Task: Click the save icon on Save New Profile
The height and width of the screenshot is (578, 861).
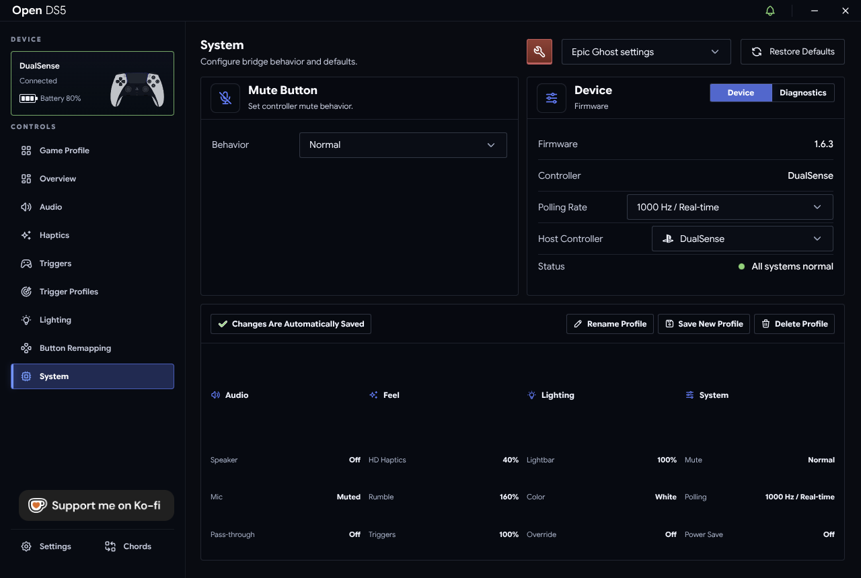Action: (669, 324)
